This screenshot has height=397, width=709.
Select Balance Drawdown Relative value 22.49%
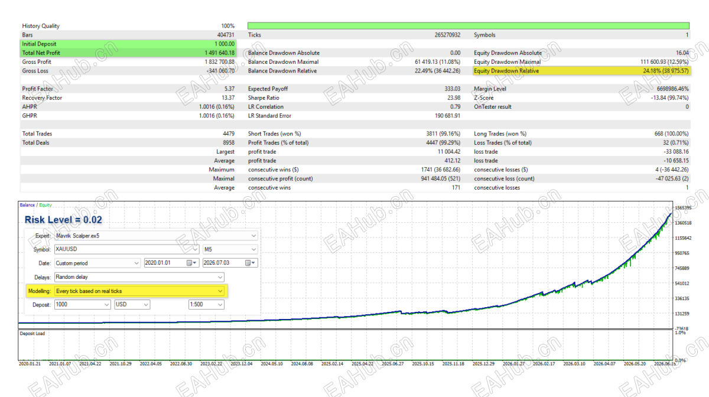pyautogui.click(x=438, y=71)
